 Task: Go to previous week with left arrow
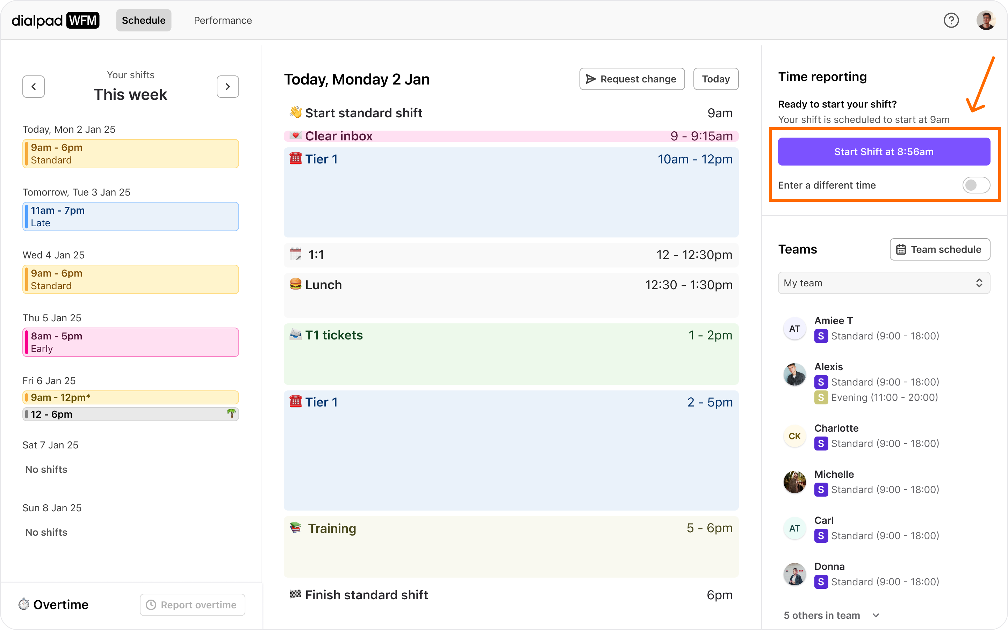[x=34, y=87]
